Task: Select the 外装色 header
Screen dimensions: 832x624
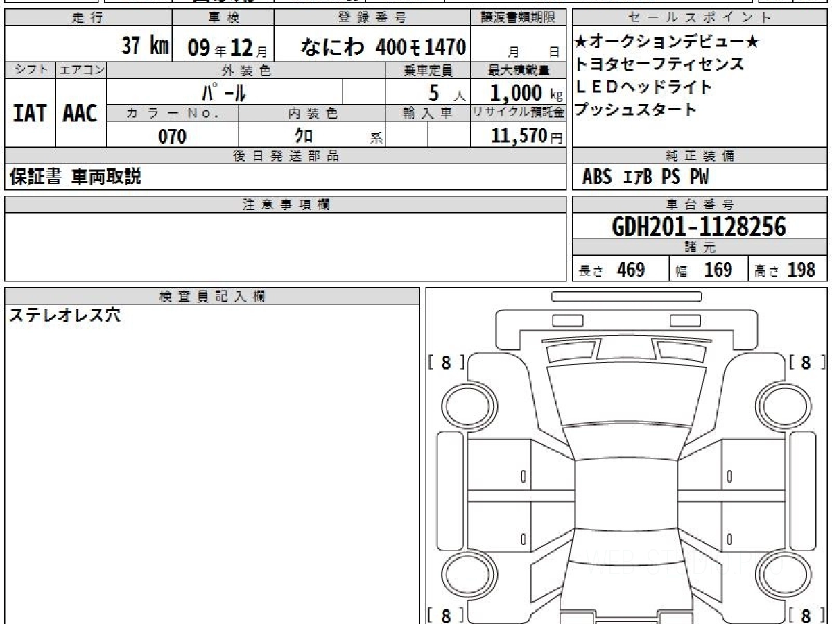Action: (246, 70)
